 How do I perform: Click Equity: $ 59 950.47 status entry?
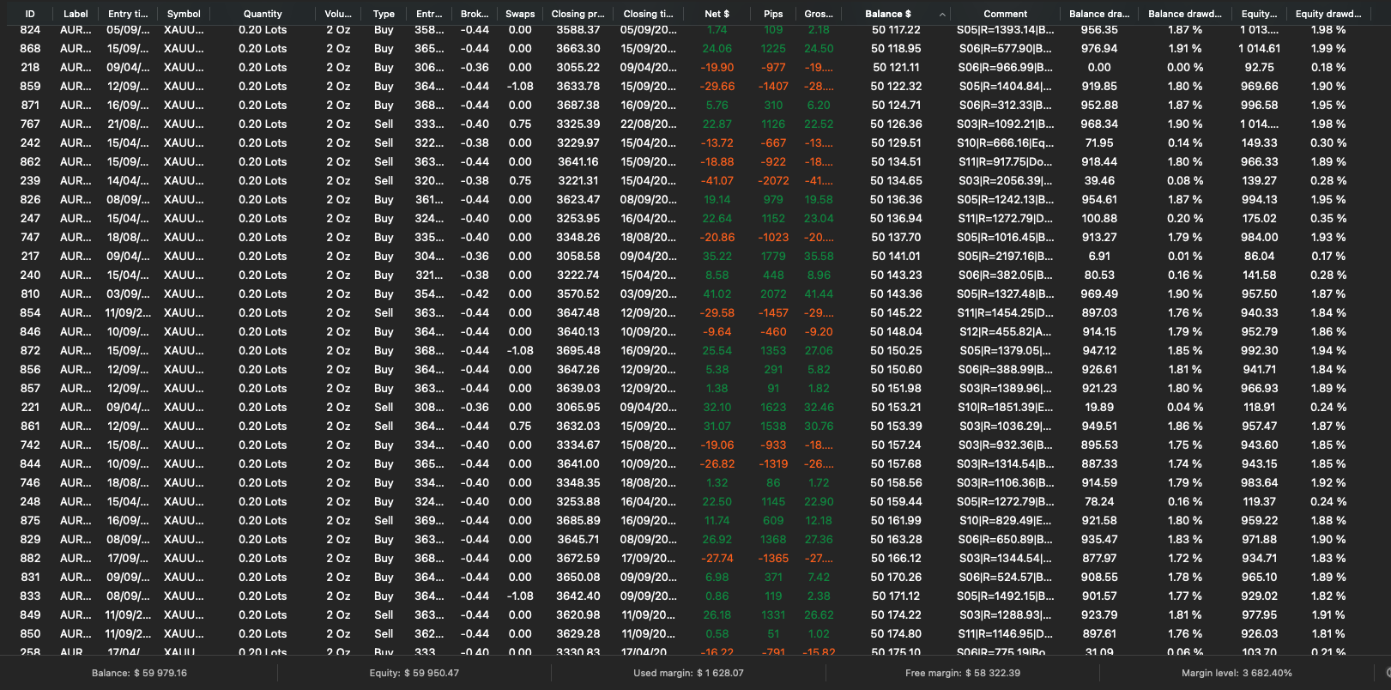pyautogui.click(x=414, y=673)
